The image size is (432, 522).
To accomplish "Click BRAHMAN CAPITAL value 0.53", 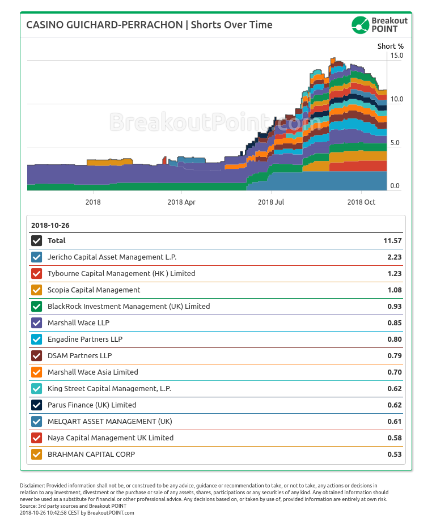I will [395, 455].
